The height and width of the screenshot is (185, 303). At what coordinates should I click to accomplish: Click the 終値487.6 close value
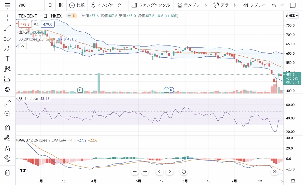tap(145, 16)
